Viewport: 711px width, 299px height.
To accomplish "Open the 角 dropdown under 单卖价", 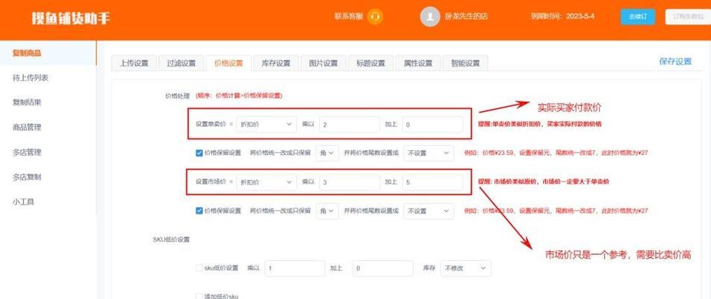I will point(327,153).
